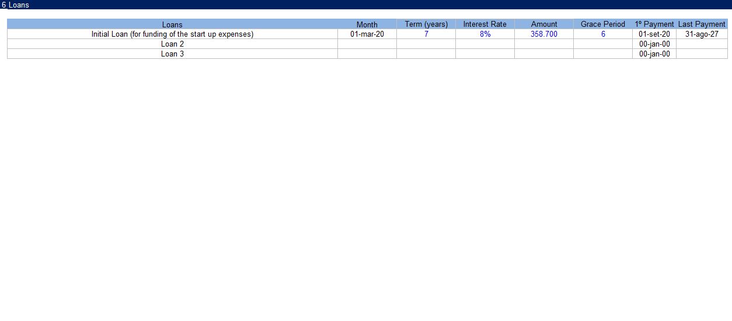This screenshot has width=732, height=321.
Task: Select the 'Loan 2' row label
Action: 172,44
